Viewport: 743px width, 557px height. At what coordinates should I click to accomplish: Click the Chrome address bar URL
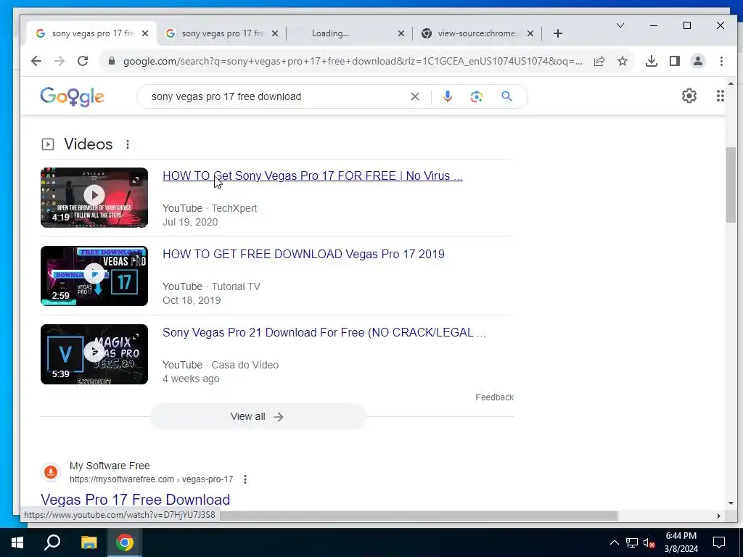coord(353,61)
